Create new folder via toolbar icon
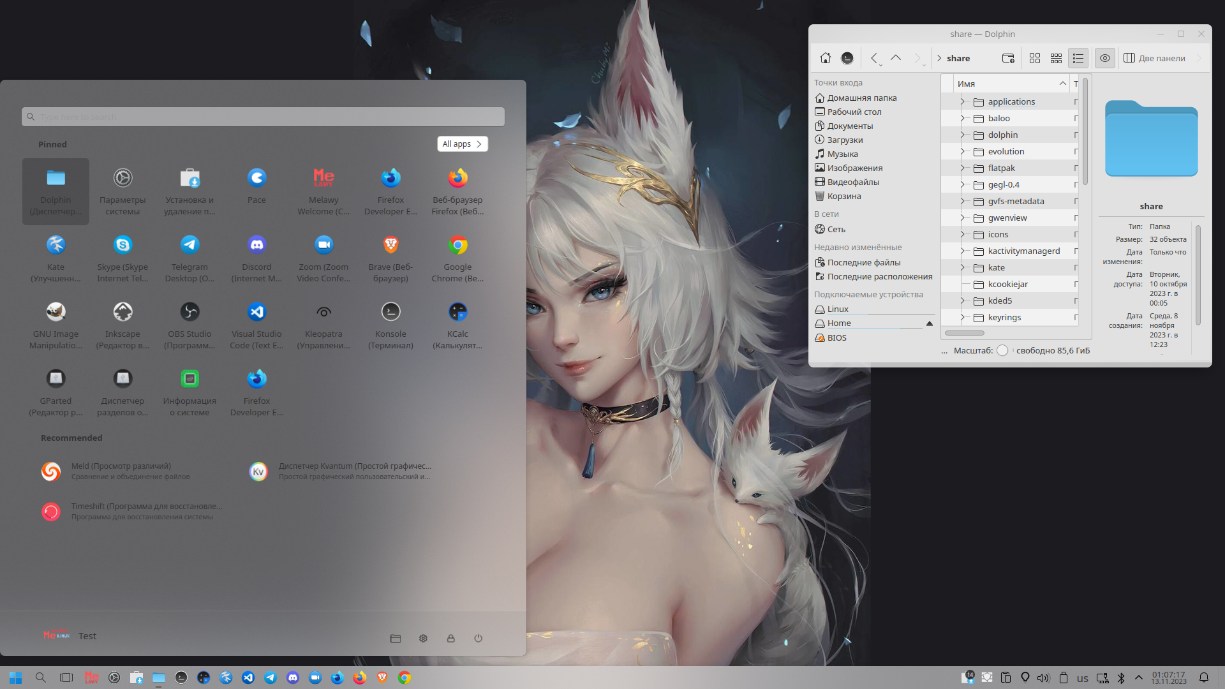The height and width of the screenshot is (689, 1225). [1008, 58]
